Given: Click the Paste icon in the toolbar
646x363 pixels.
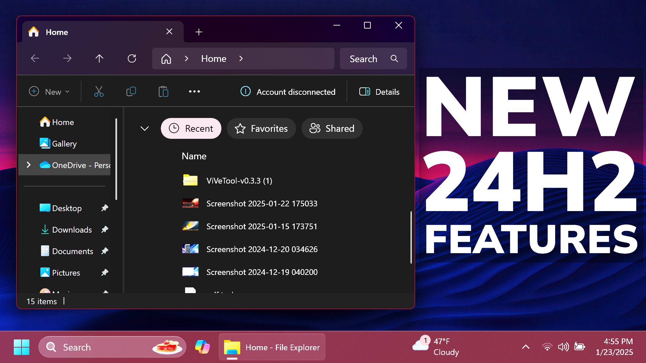Looking at the screenshot, I should 163,91.
